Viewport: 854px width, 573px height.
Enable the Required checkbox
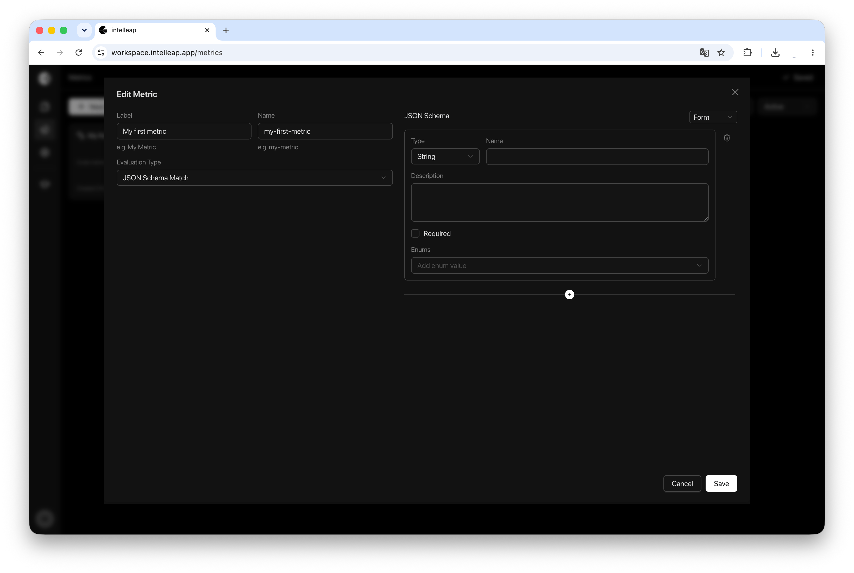(x=415, y=233)
